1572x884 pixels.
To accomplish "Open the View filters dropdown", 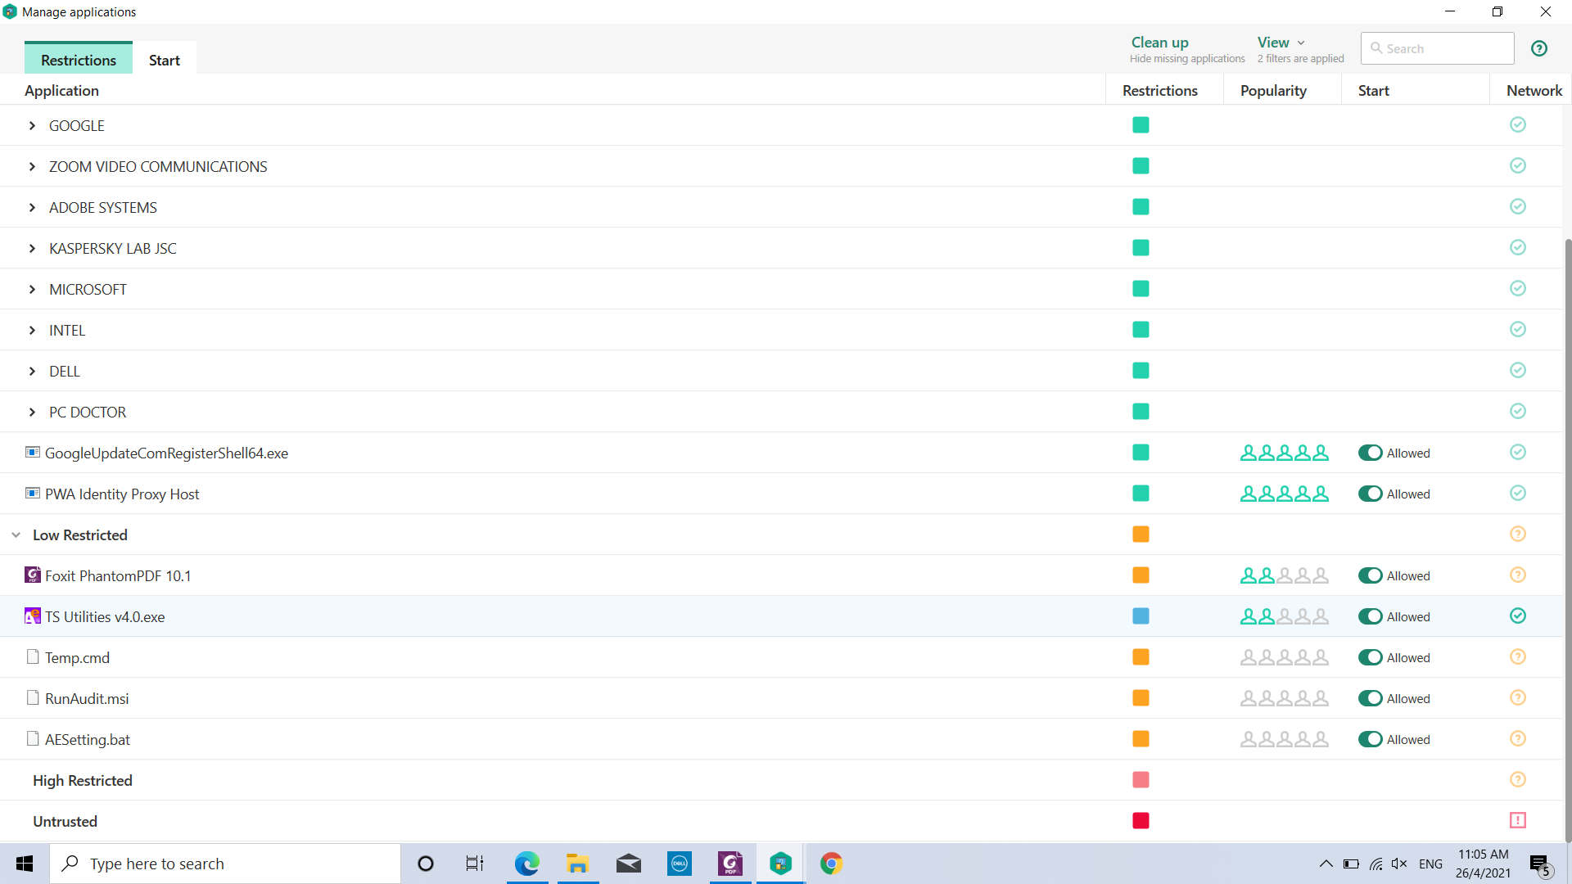I will pos(1281,43).
